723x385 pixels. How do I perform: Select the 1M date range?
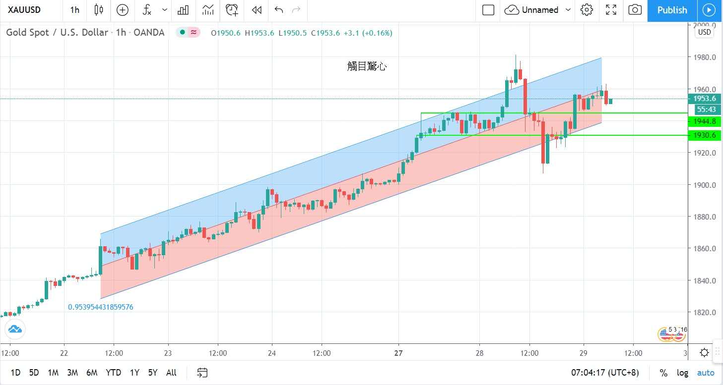coord(53,373)
